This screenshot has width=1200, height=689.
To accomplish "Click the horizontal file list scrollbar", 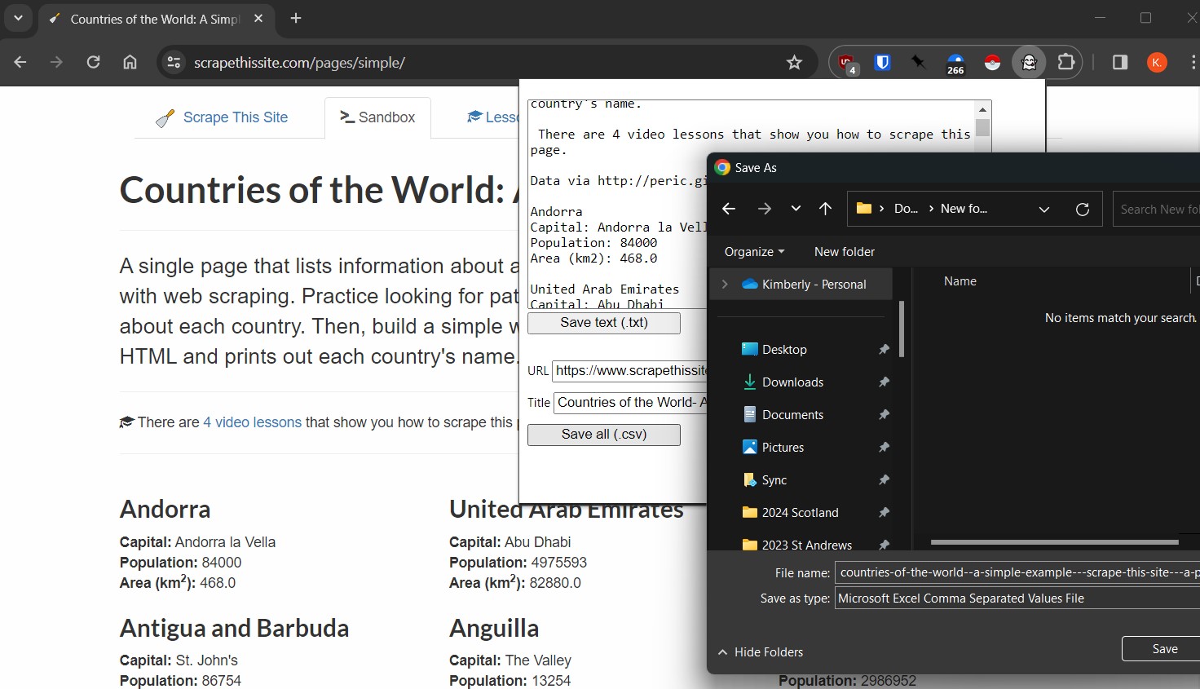I will point(1054,541).
